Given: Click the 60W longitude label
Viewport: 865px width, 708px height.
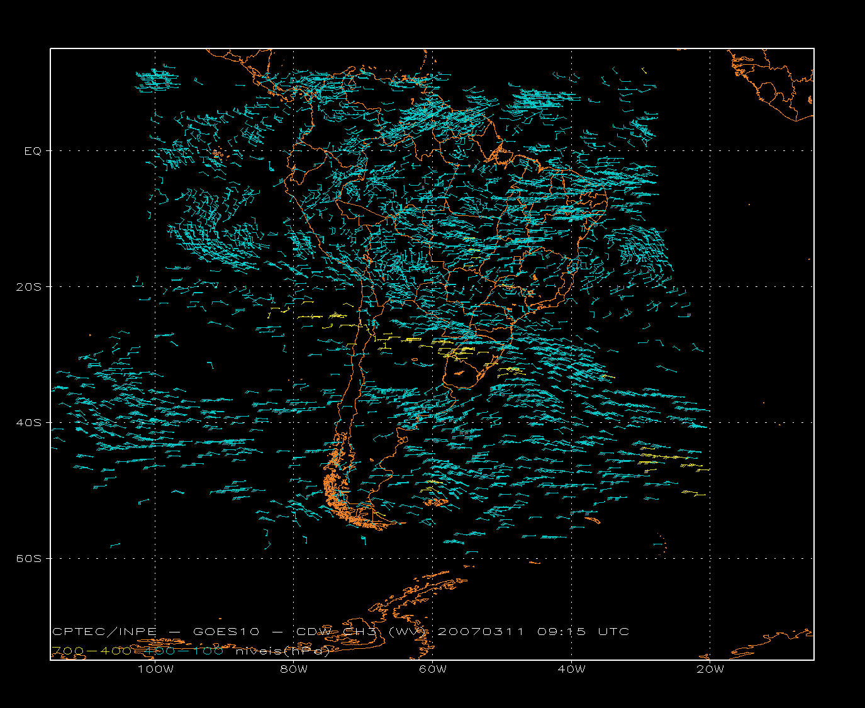Looking at the screenshot, I should (433, 669).
